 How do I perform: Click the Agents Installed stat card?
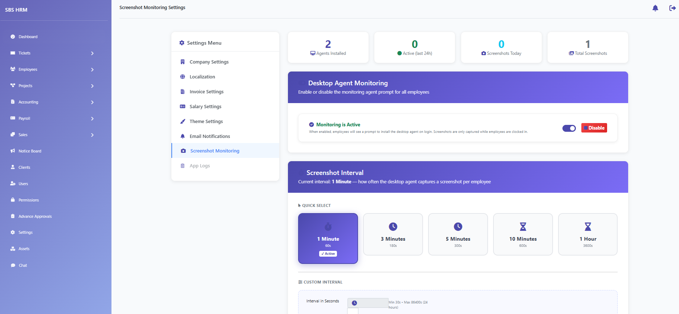(328, 48)
